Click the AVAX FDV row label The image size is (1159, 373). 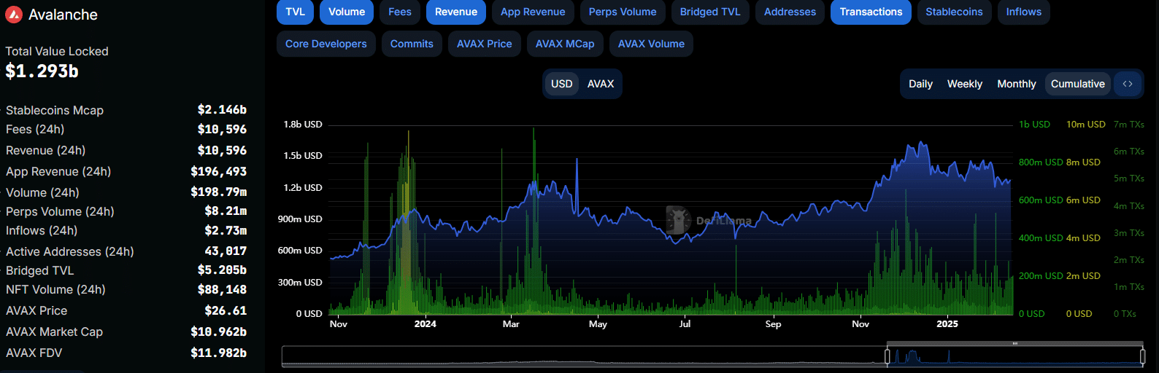click(x=34, y=353)
